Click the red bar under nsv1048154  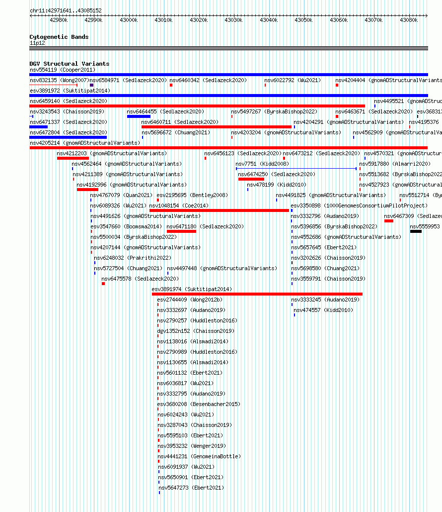click(x=220, y=210)
